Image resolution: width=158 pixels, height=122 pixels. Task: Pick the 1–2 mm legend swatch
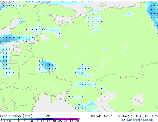[x=16, y=119]
